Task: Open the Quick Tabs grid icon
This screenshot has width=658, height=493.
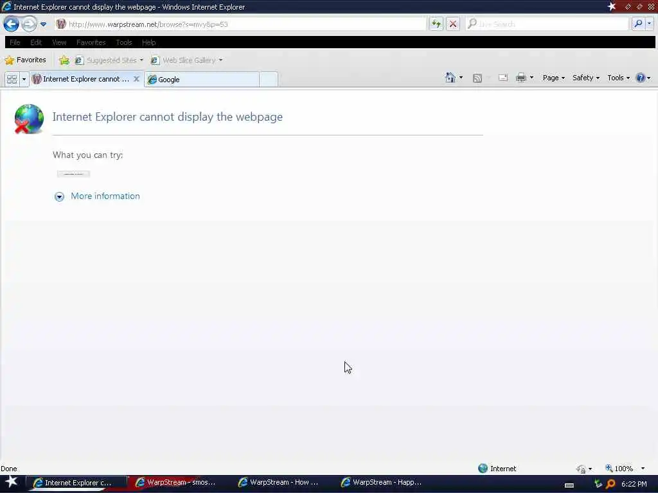Action: [x=12, y=79]
